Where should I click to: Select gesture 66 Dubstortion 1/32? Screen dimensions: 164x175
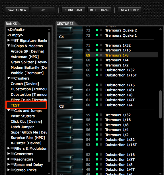pos(120,70)
